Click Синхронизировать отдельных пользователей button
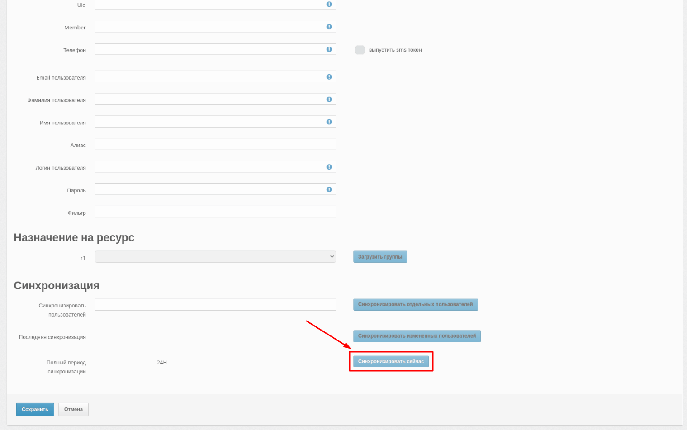This screenshot has width=687, height=430. click(415, 305)
